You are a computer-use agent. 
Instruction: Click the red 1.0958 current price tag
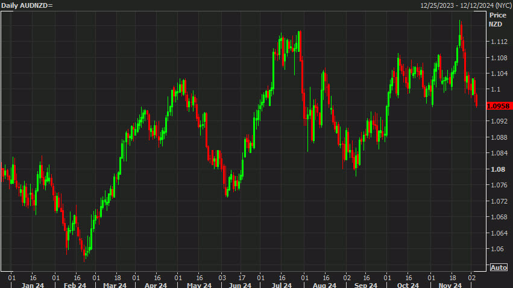(x=499, y=106)
